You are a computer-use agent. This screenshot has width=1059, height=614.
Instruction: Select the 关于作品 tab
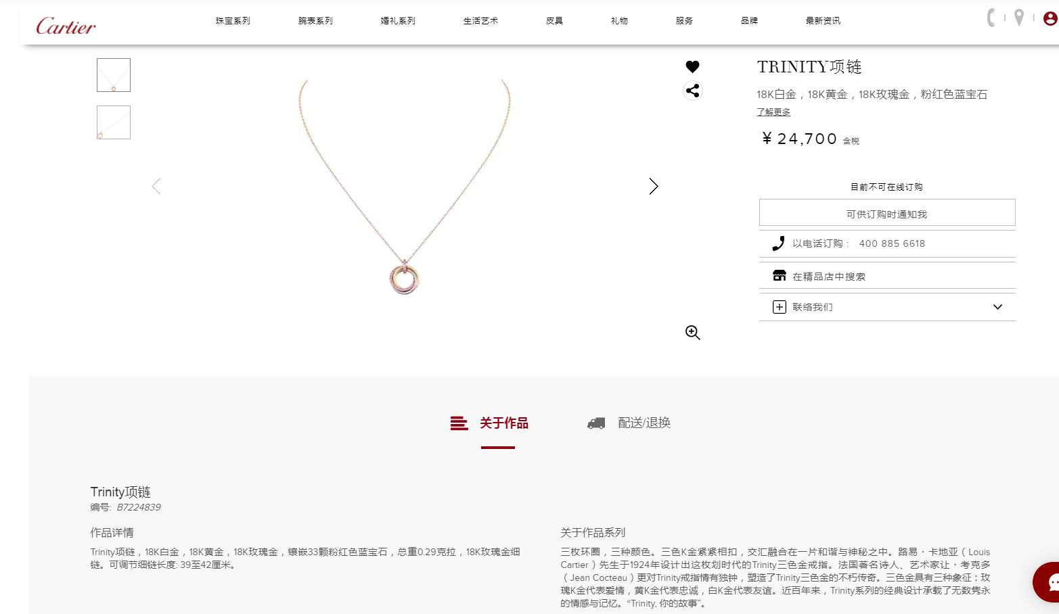(x=490, y=423)
